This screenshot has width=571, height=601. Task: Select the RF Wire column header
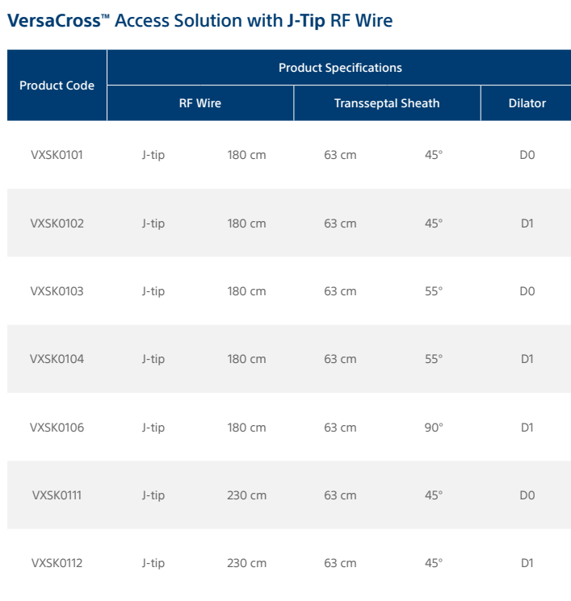point(199,103)
